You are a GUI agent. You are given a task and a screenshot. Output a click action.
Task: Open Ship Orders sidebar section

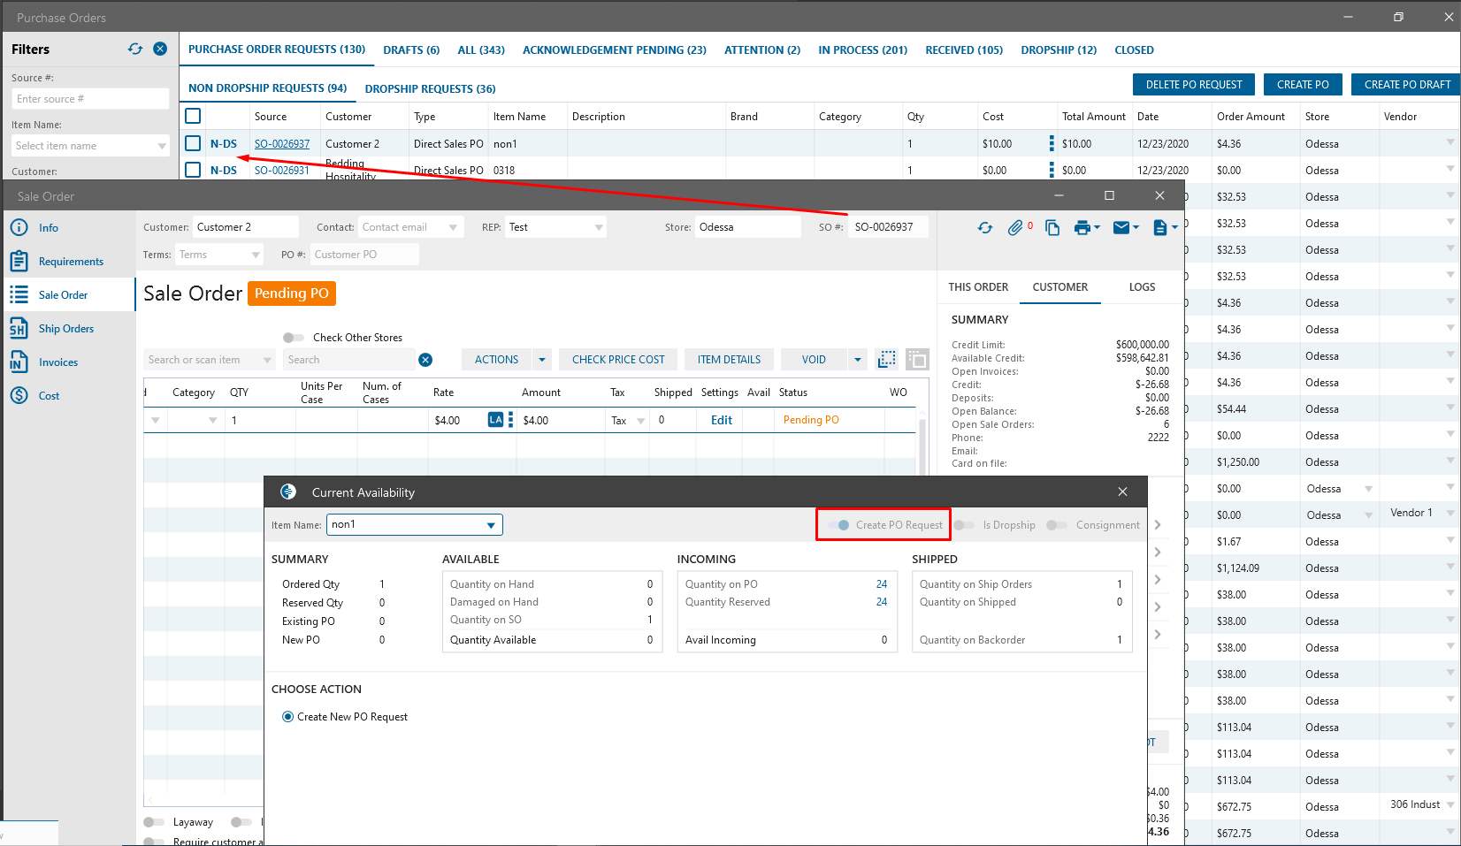(65, 329)
